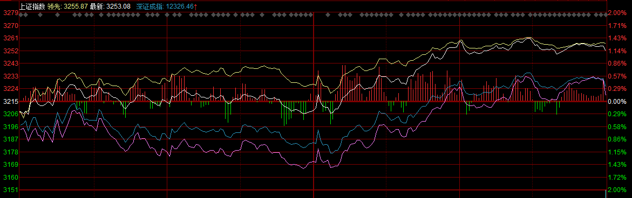
Task: Select the leftmost gray diamond marker
Action: [x=22, y=15]
